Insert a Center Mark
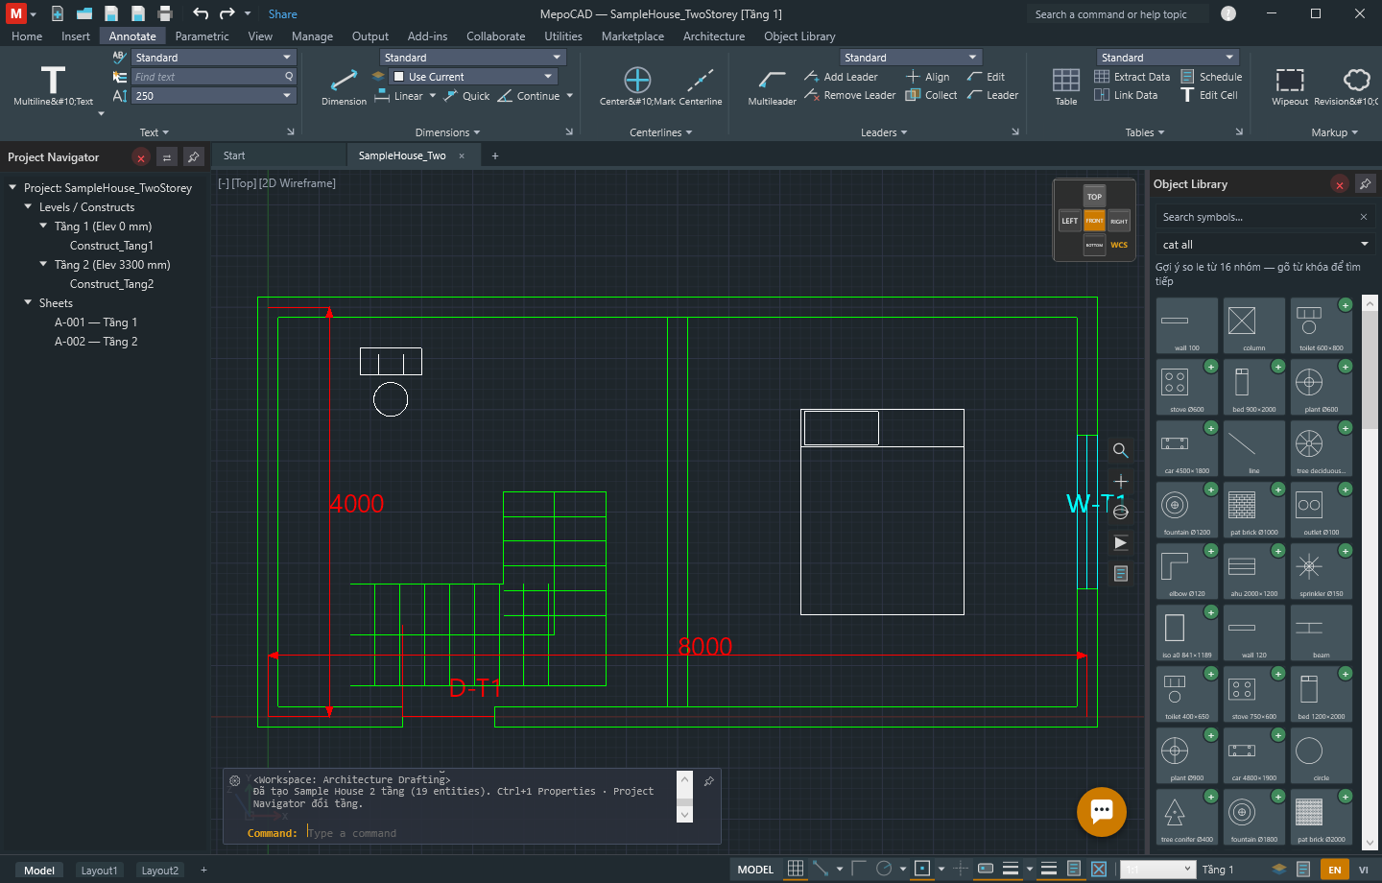1382x883 pixels. coord(637,84)
